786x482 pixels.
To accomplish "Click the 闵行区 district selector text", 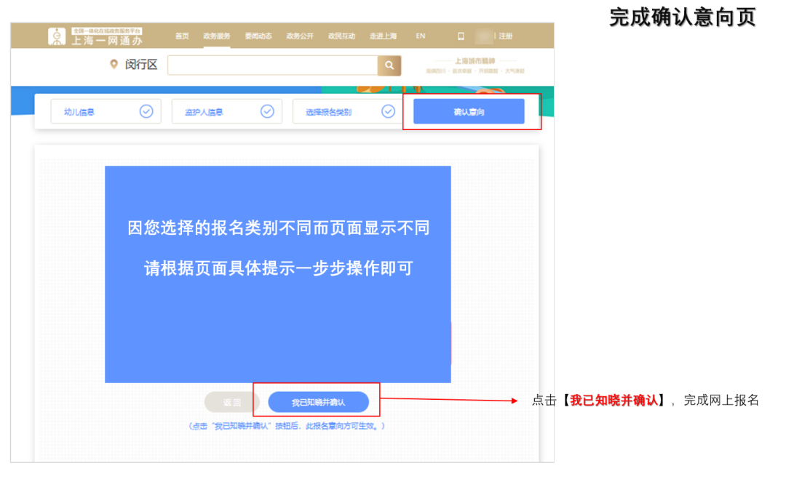I will (141, 65).
